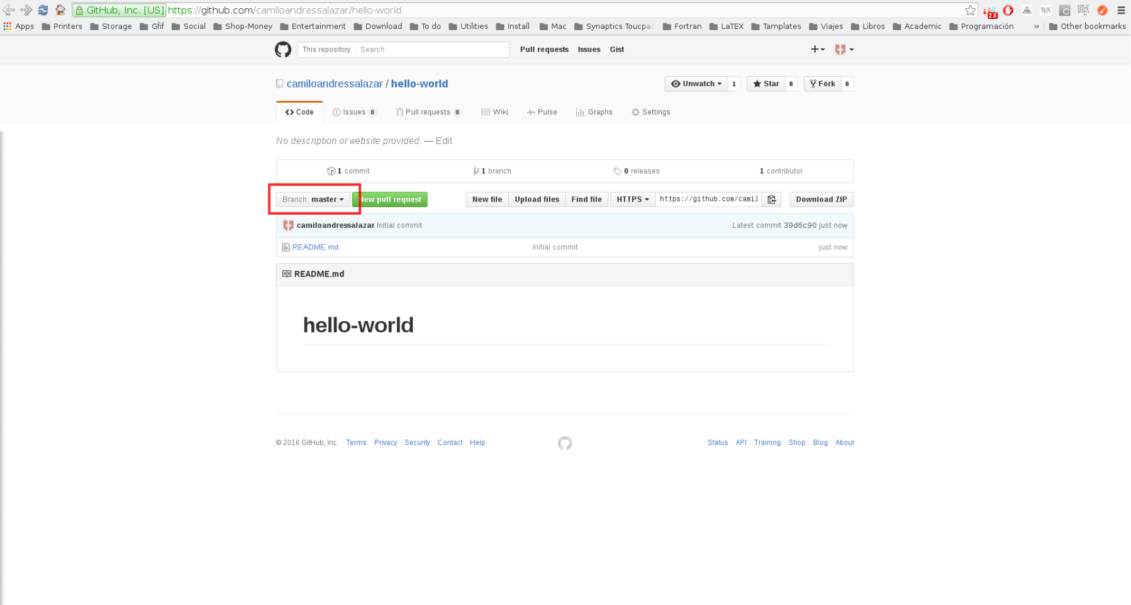
Task: Expand the Branch: master selector
Action: click(313, 200)
